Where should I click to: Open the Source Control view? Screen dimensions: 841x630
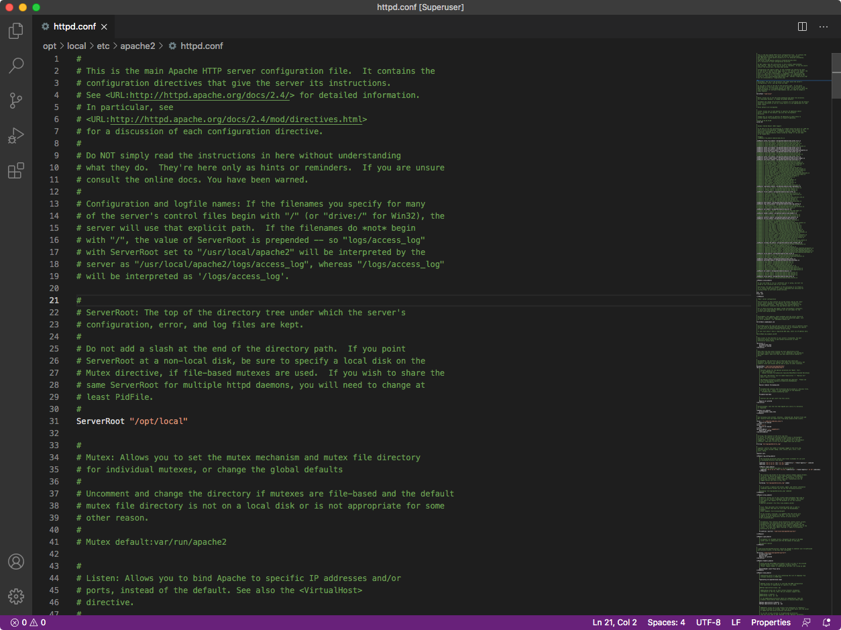point(15,101)
